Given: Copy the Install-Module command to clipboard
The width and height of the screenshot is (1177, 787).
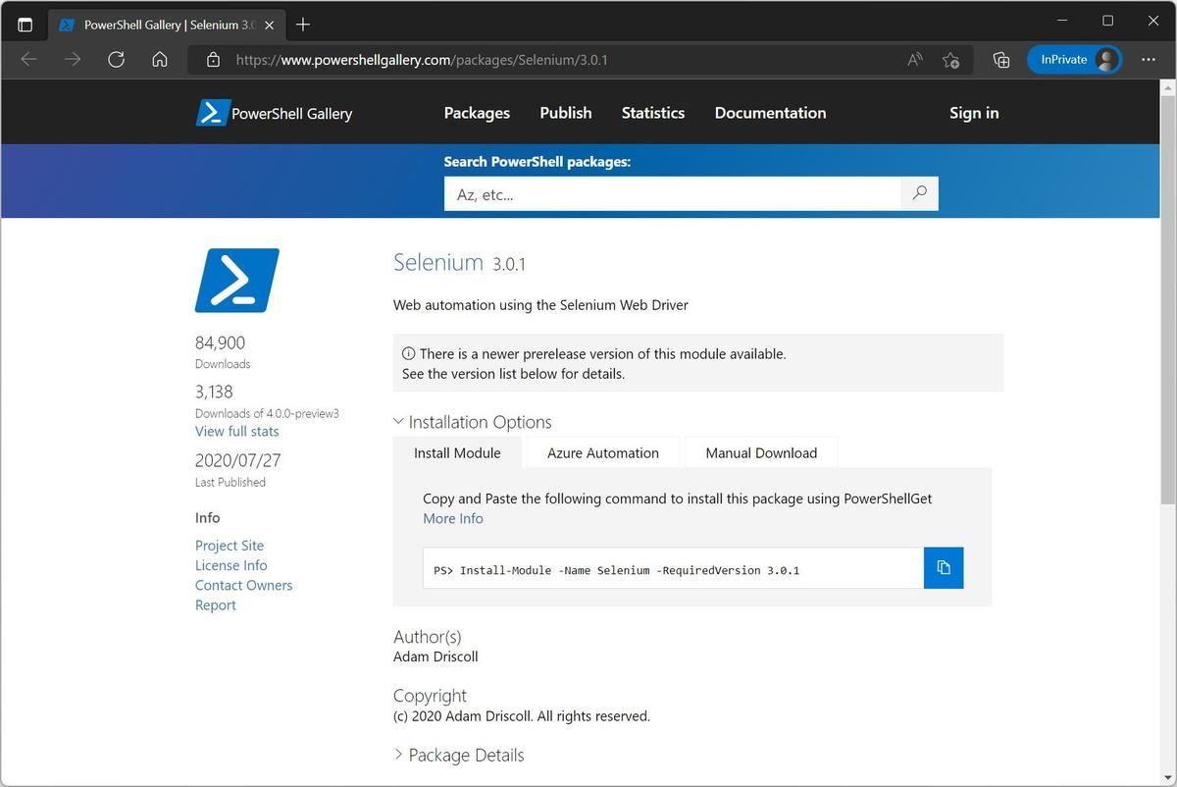Looking at the screenshot, I should pos(944,568).
